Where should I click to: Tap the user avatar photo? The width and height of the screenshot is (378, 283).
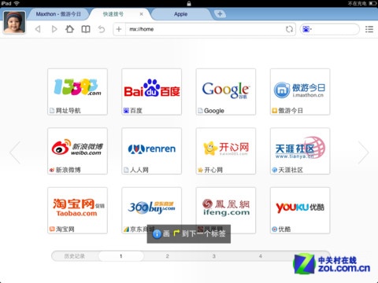coord(14,22)
